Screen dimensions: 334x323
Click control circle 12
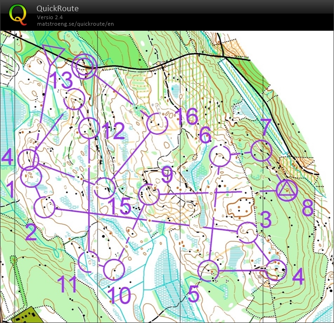click(x=89, y=128)
